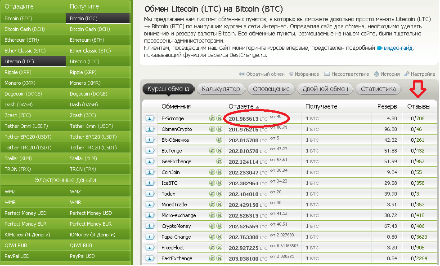Select WMR in Получите column
440x266 pixels.
pyautogui.click(x=98, y=202)
